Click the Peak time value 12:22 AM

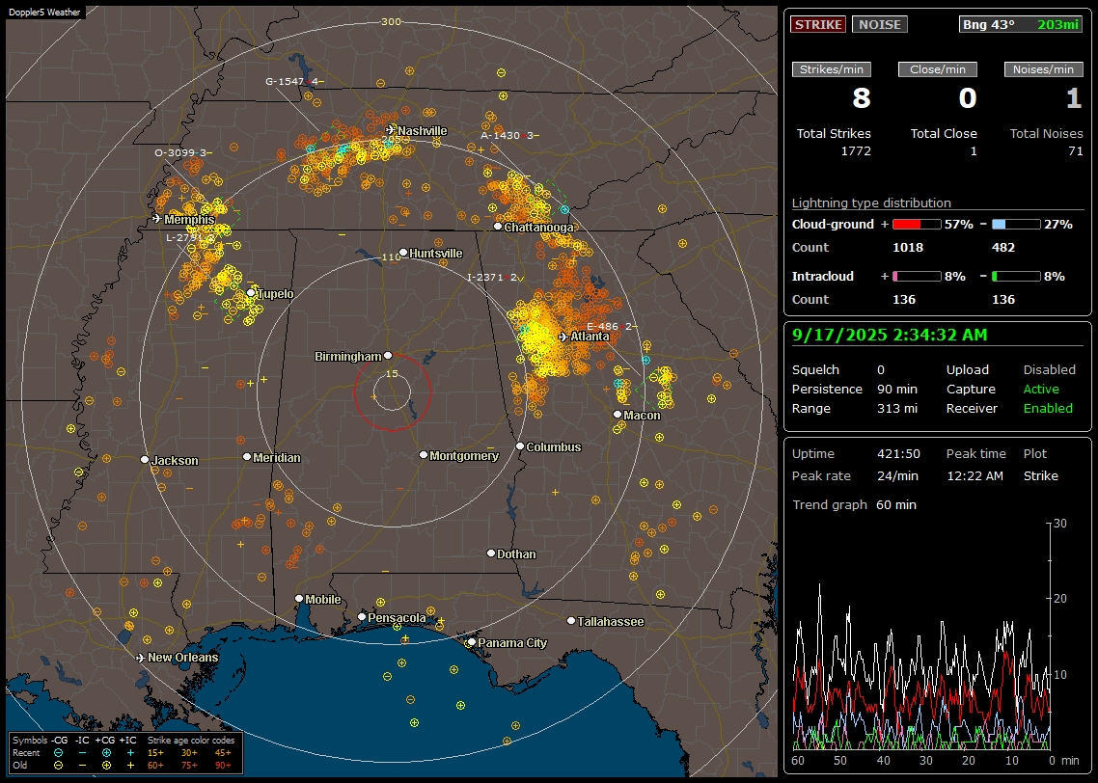tap(974, 475)
